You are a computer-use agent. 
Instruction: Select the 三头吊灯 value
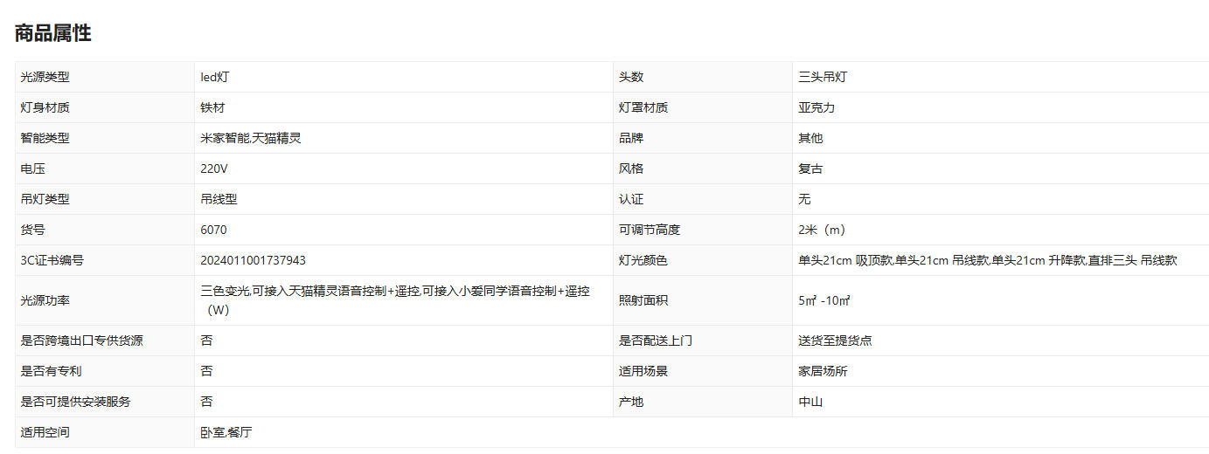click(x=822, y=77)
